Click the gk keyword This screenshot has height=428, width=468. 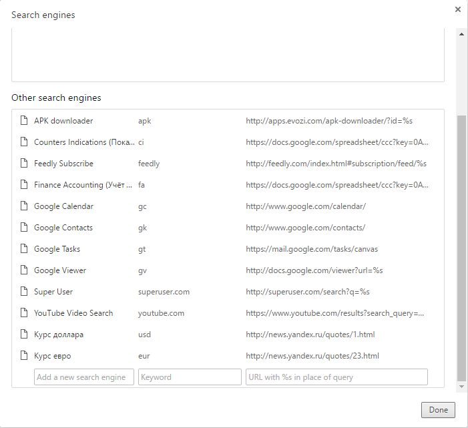(142, 228)
